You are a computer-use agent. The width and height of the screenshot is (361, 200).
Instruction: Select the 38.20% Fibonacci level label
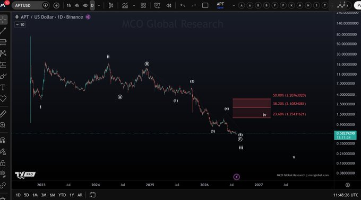(289, 104)
